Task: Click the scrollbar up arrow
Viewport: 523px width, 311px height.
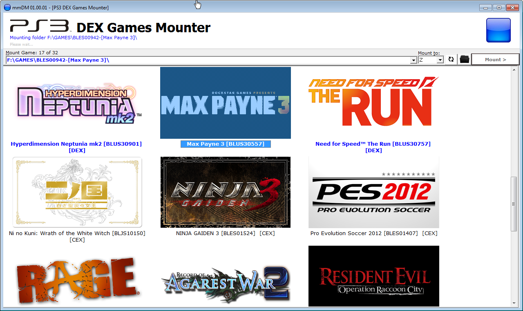Action: [x=514, y=70]
